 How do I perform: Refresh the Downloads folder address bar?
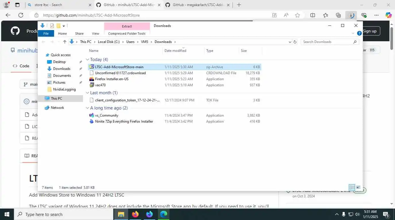[295, 42]
